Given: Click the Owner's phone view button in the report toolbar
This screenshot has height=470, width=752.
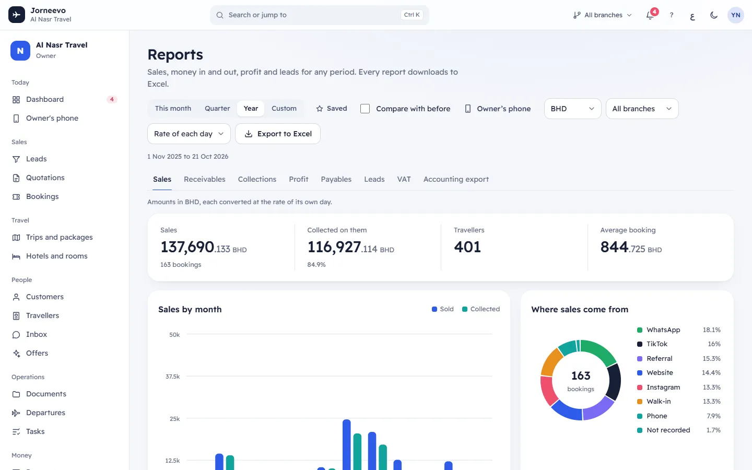Looking at the screenshot, I should click(x=498, y=109).
